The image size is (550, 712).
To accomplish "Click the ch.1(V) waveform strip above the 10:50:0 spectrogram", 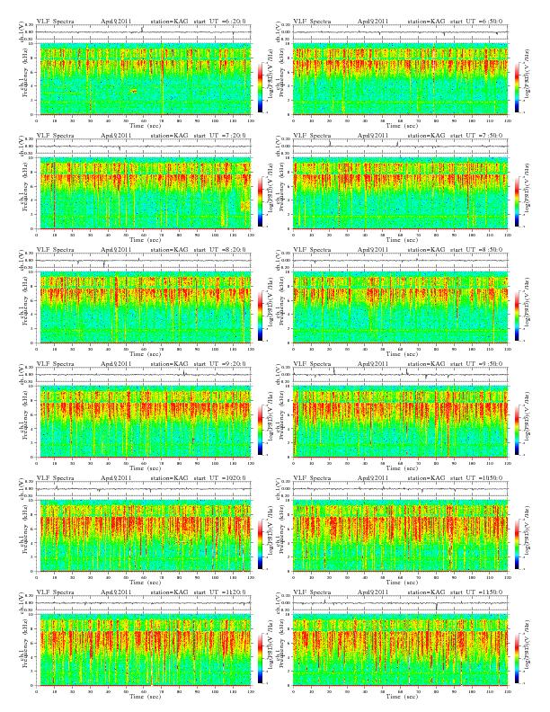I will [401, 489].
